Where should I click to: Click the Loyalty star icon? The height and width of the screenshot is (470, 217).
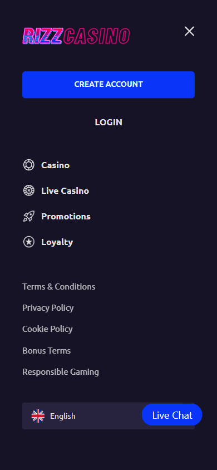(29, 242)
